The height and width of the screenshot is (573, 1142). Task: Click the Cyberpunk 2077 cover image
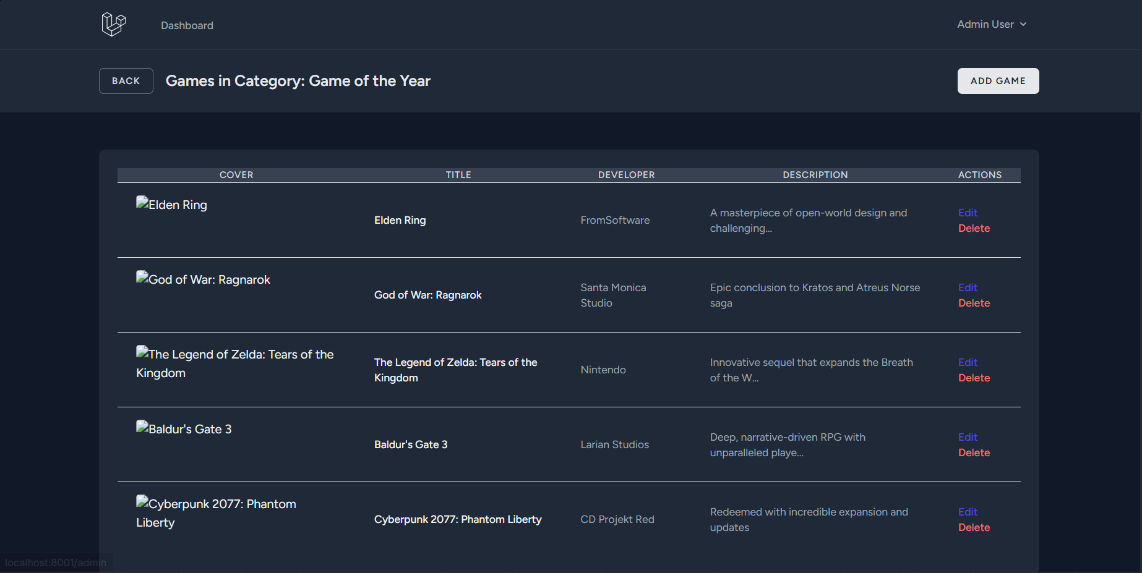pos(217,513)
